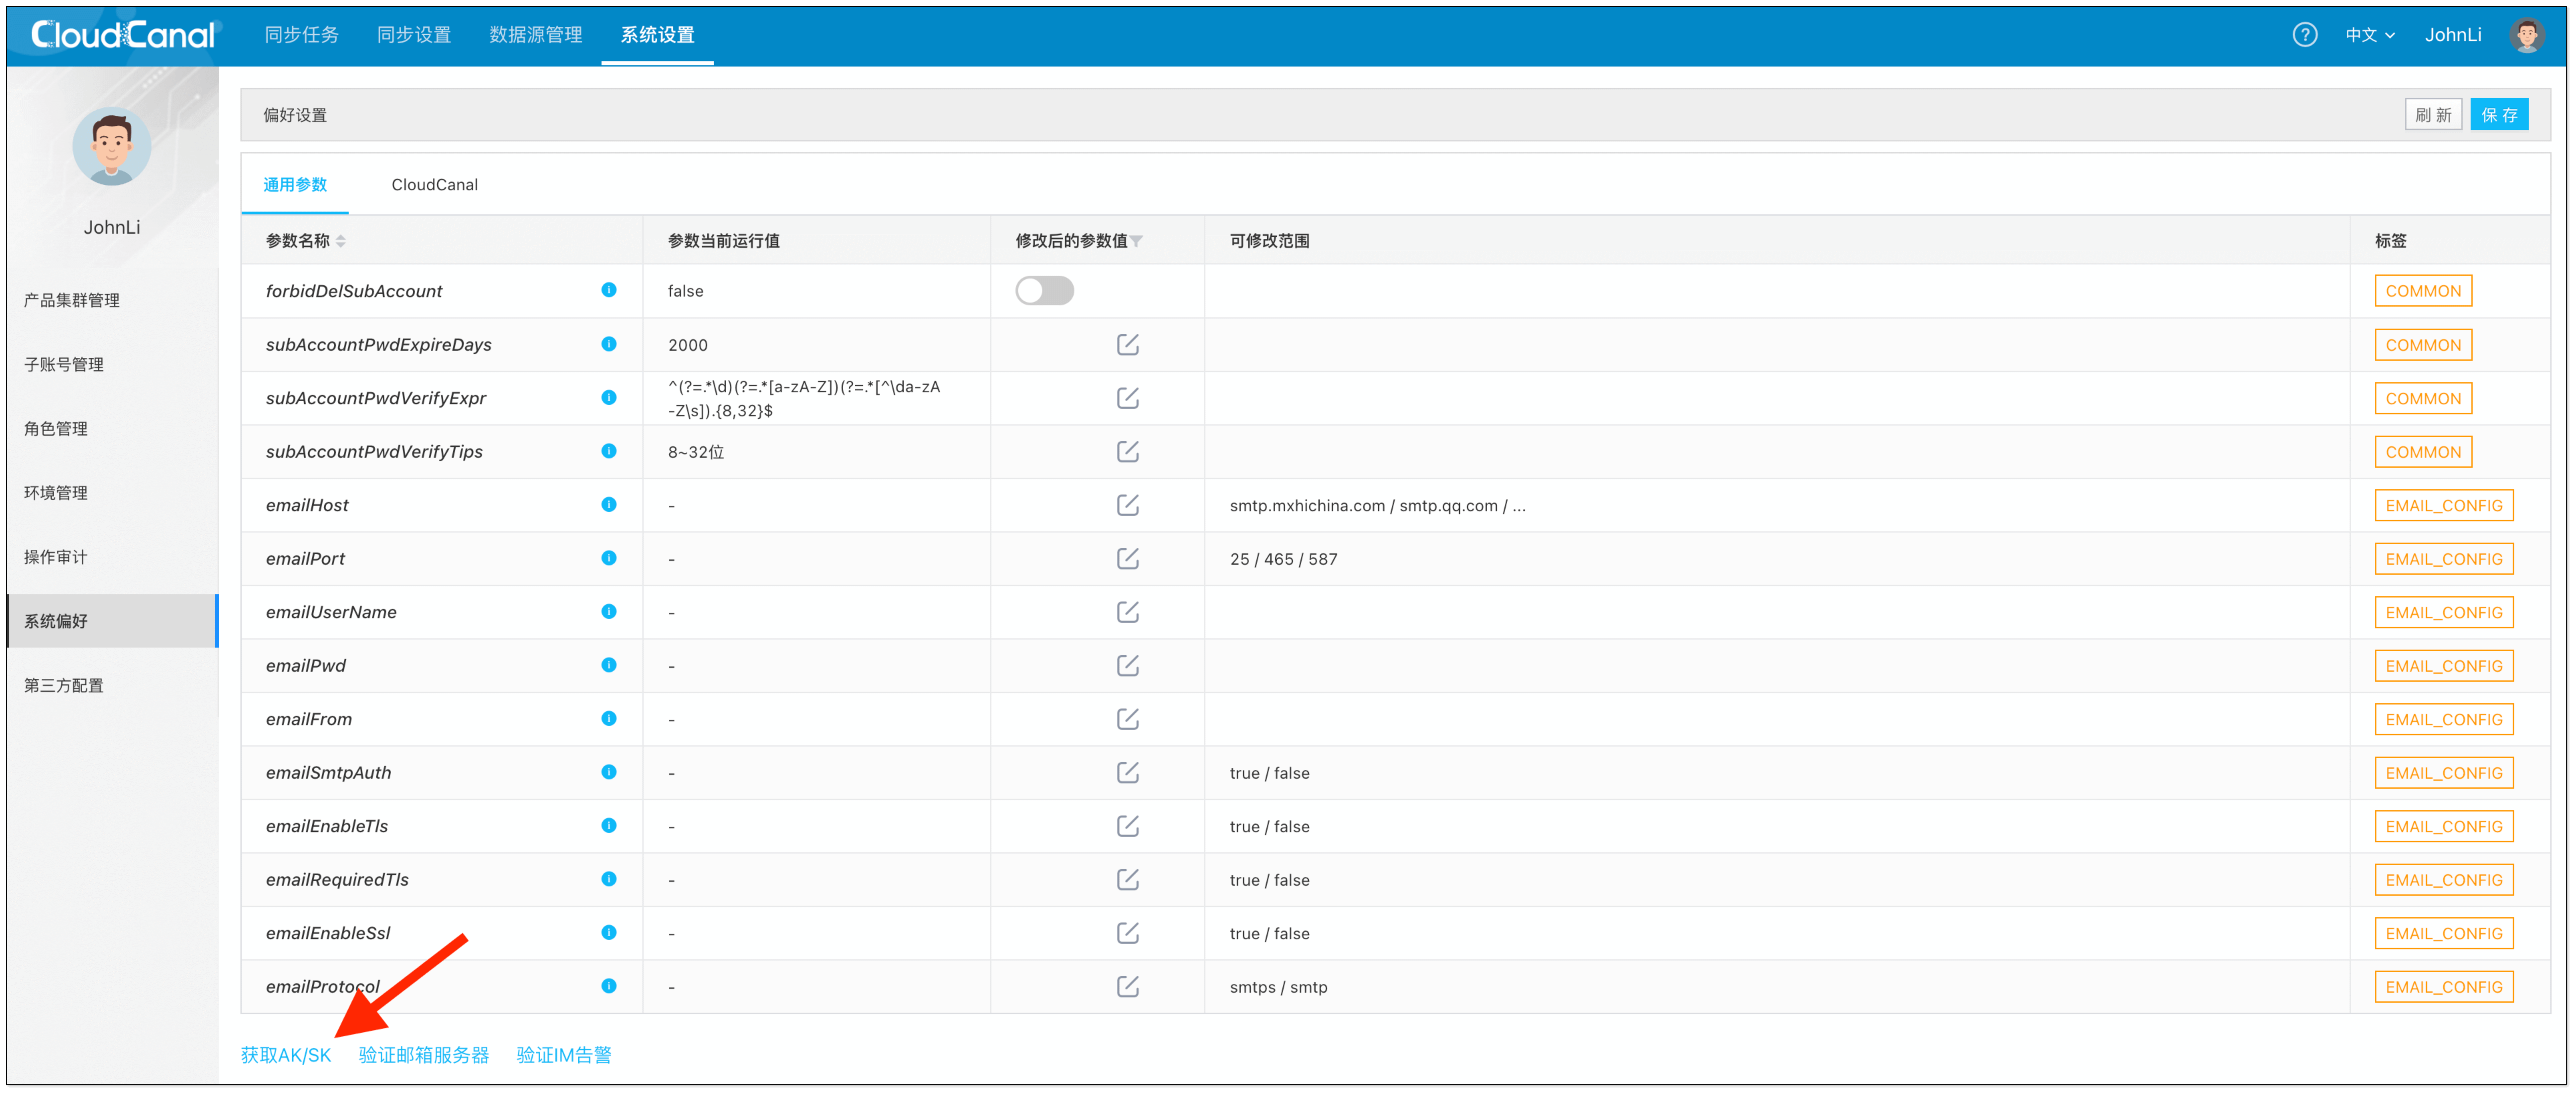This screenshot has height=1094, width=2576.
Task: Click the CloudCanal logo
Action: click(x=123, y=35)
